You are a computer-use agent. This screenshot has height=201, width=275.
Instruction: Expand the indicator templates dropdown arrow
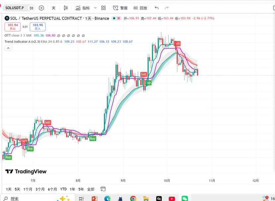[96, 8]
